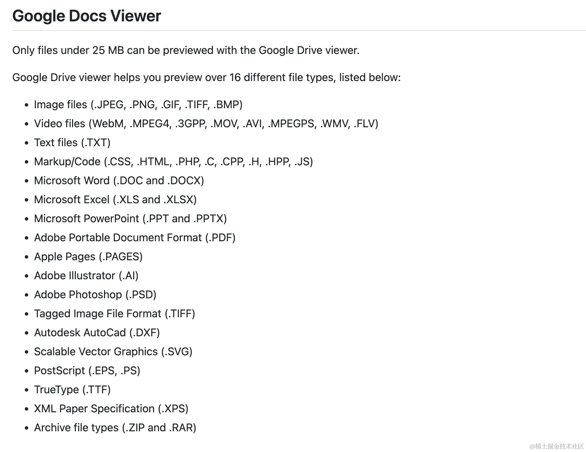
Task: Click Adobe Portable Document Format entry
Action: [135, 238]
